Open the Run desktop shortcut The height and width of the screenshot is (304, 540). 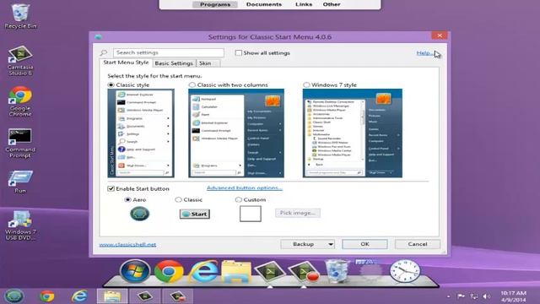[x=20, y=182]
